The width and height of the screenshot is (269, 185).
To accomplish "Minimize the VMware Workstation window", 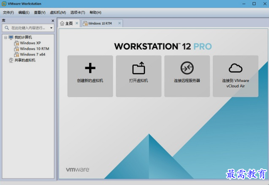I will pyautogui.click(x=244, y=4).
